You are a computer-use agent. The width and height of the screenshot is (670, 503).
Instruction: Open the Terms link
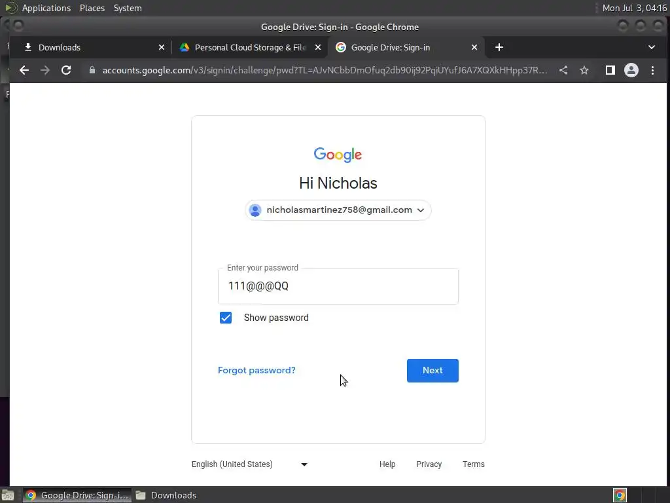[x=474, y=464]
